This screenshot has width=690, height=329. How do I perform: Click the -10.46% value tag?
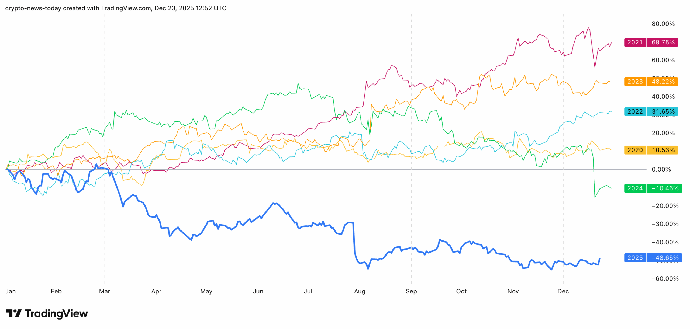coord(665,188)
